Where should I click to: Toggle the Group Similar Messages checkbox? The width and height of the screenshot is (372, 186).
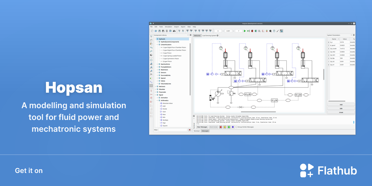tap(236, 127)
